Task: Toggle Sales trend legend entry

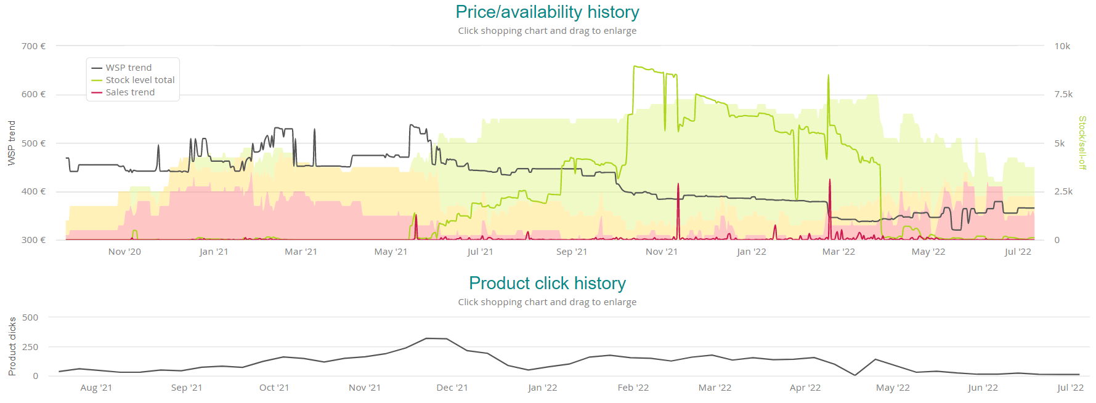Action: pos(130,92)
